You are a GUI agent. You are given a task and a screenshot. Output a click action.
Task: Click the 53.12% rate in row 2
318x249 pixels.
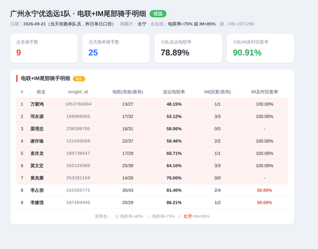174,117
